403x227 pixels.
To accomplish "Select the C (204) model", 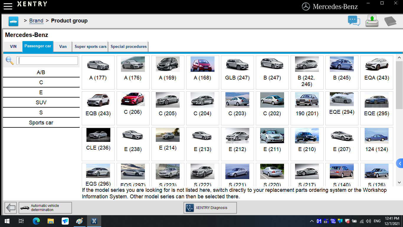I will click(x=203, y=108).
